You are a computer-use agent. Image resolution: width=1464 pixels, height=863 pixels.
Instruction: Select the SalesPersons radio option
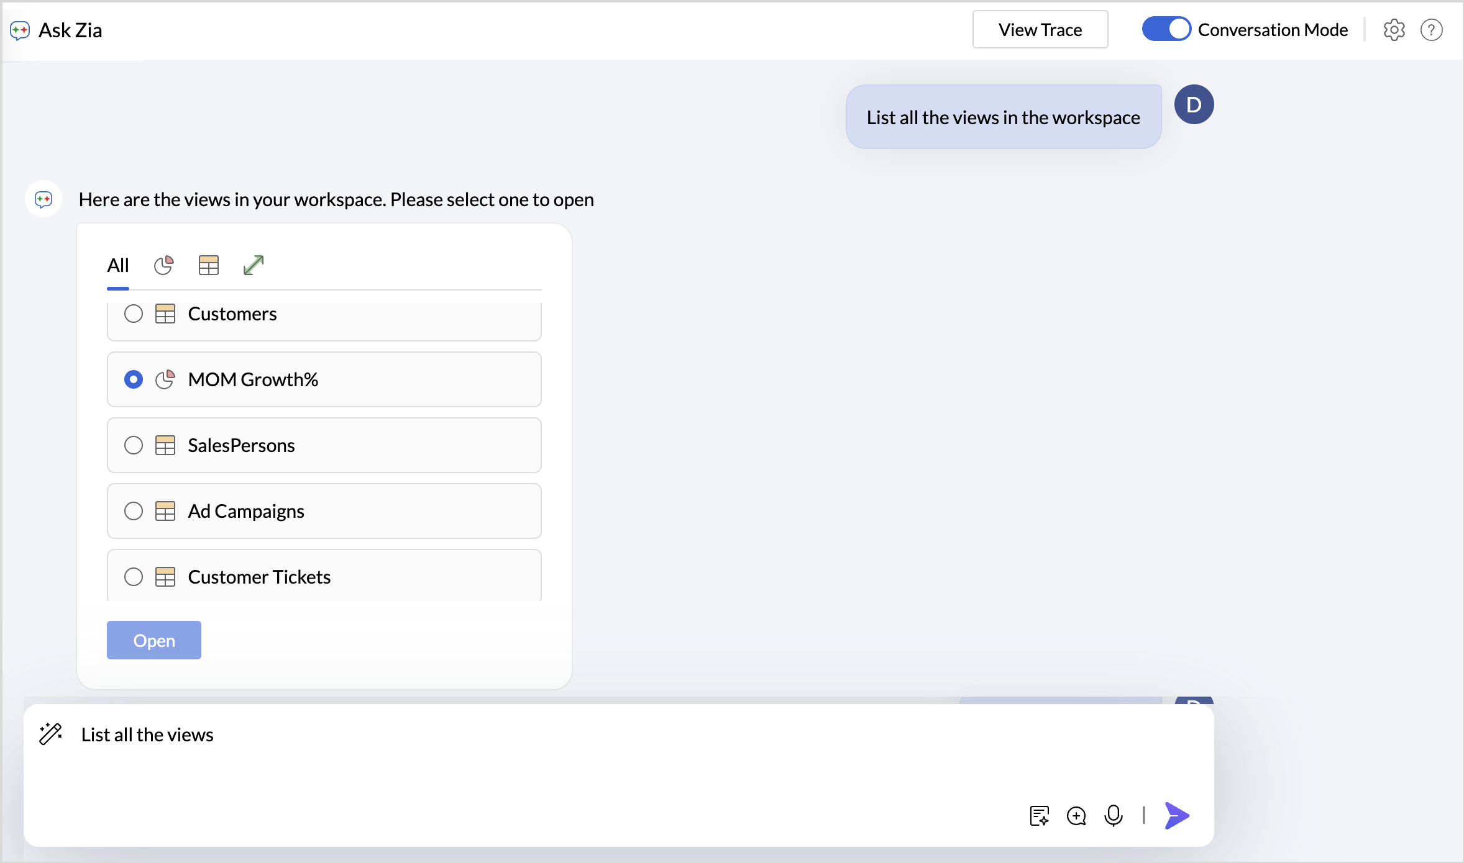click(134, 445)
